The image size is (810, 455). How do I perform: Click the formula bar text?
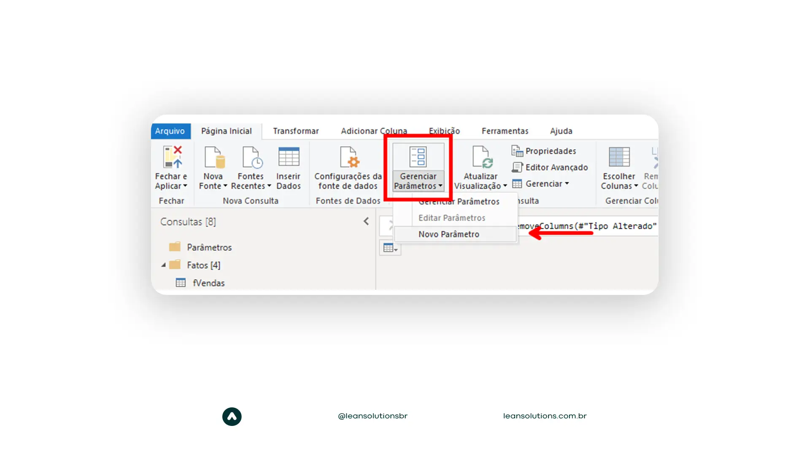pos(588,226)
